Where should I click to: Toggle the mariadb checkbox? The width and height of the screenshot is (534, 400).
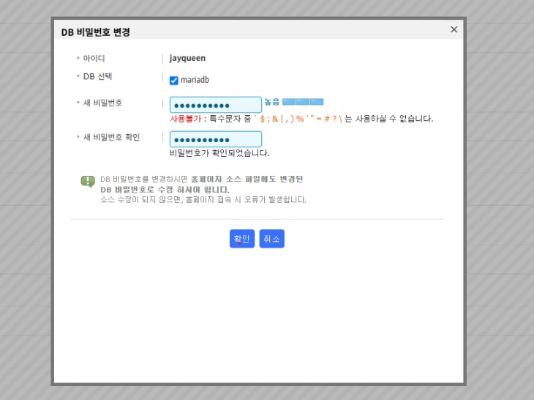pos(174,81)
